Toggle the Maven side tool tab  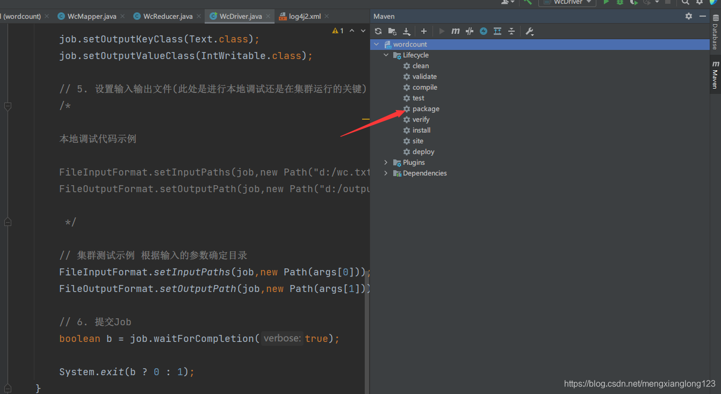pos(715,74)
